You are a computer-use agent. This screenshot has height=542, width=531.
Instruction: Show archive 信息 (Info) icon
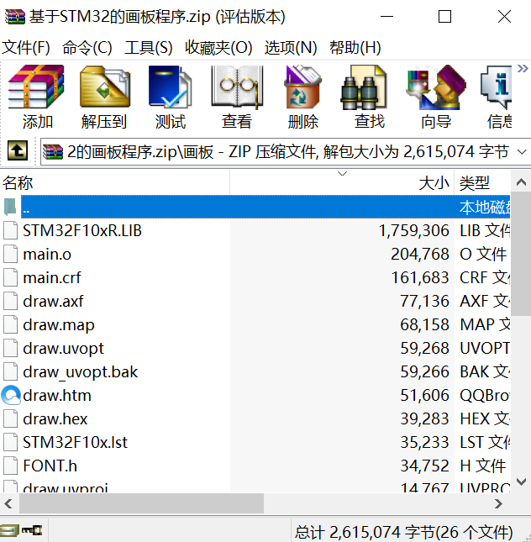501,97
